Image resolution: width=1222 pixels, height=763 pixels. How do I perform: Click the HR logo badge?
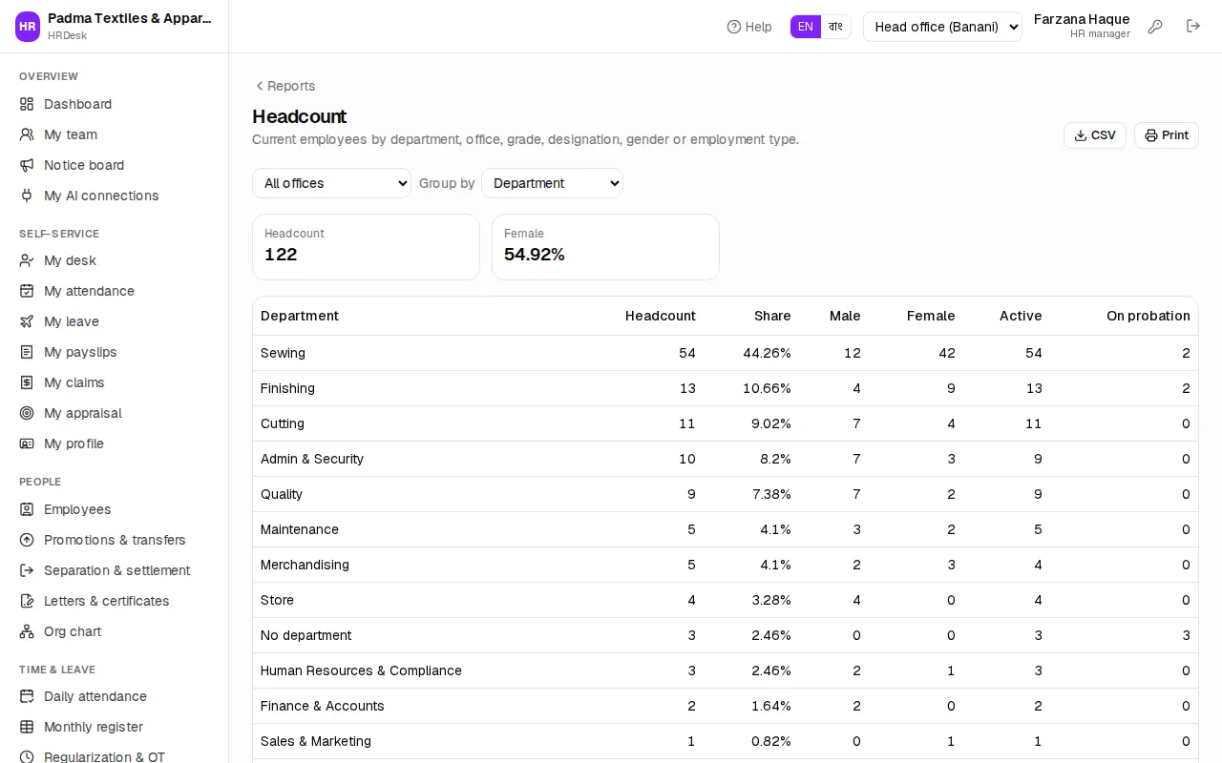click(x=28, y=27)
